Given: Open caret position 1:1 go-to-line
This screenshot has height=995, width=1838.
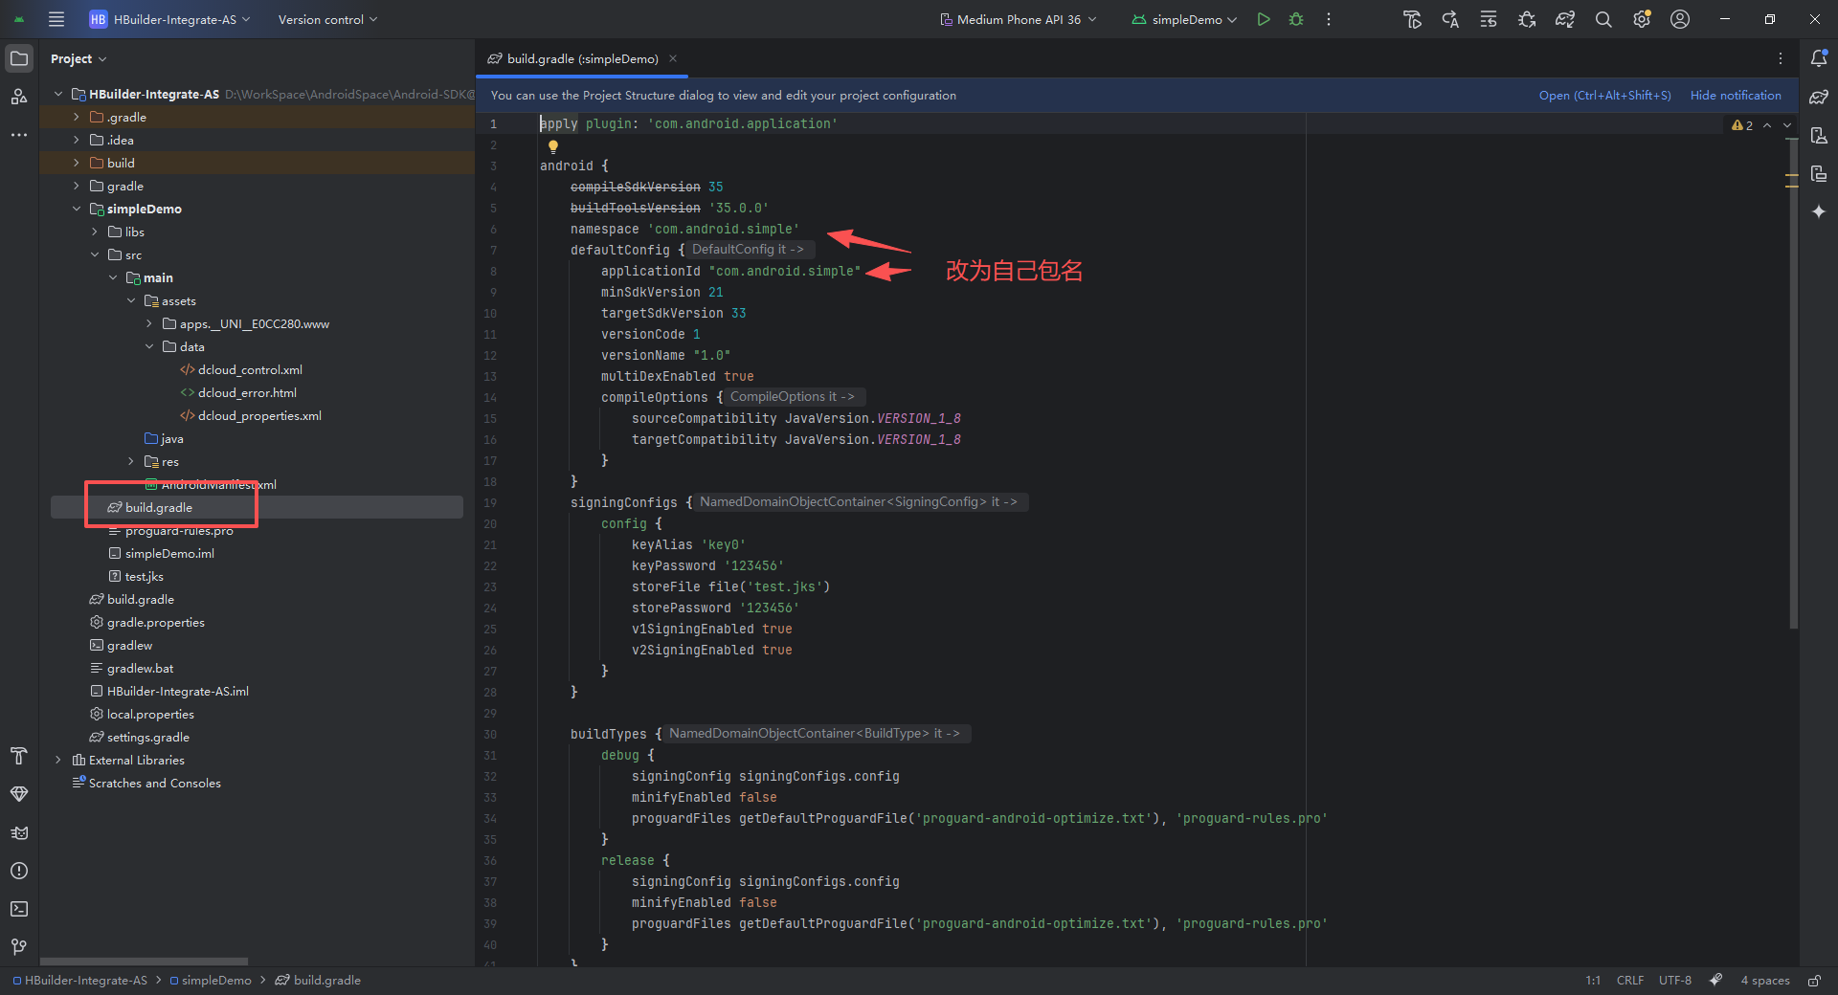Looking at the screenshot, I should coord(1593,981).
